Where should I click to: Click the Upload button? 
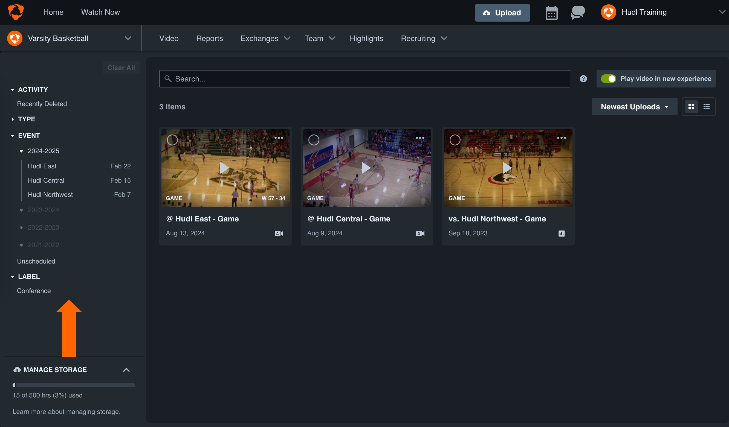(x=502, y=13)
